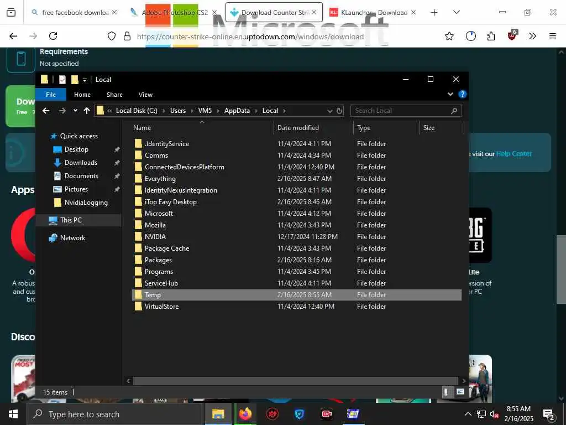The image size is (566, 425).
Task: Click the taskbar search box
Action: point(115,414)
